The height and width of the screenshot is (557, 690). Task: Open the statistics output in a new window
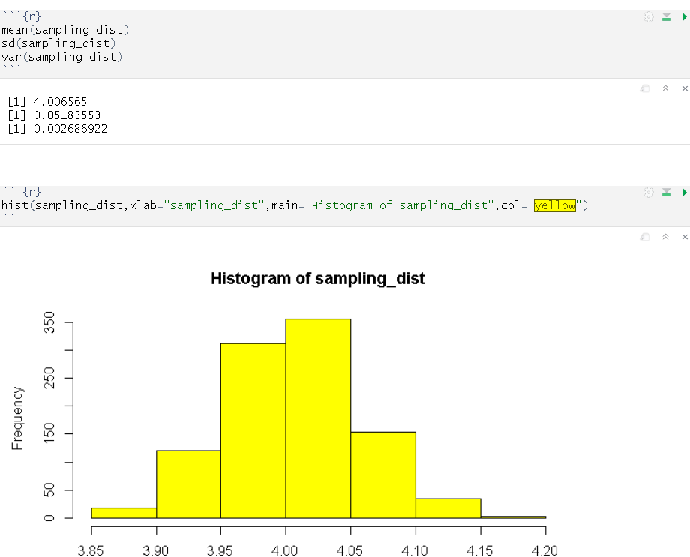[643, 88]
